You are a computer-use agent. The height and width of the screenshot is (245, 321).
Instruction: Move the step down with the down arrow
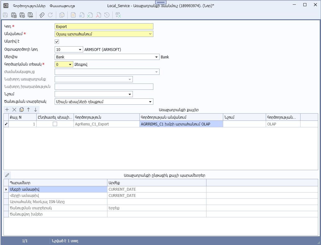click(x=35, y=110)
